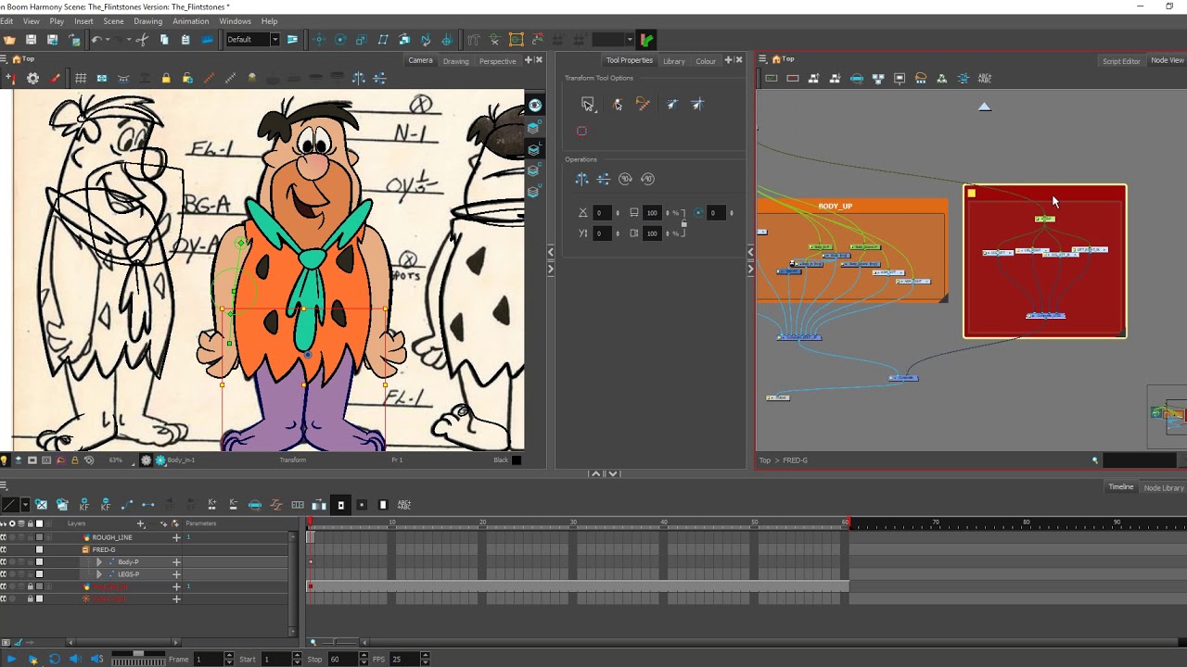Screen dimensions: 1187x667
Task: Click the ABC rename icon in timeline toolbar
Action: (403, 505)
